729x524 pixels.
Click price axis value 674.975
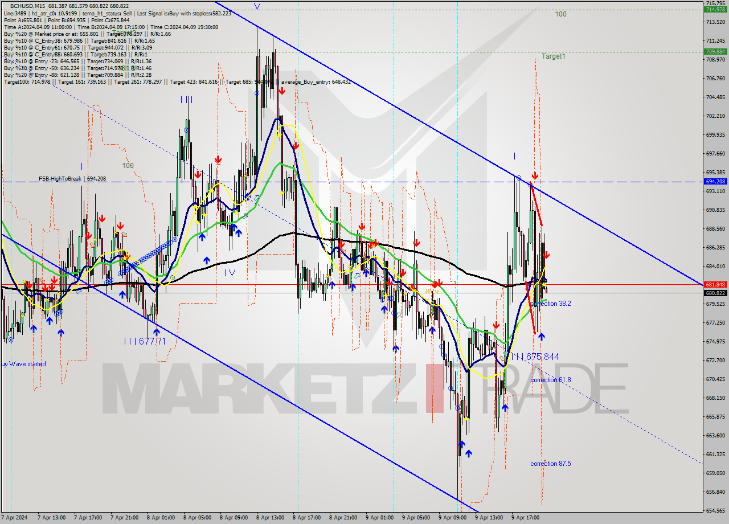coord(715,341)
